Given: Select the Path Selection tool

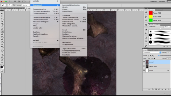Looking at the screenshot, I should coord(2,55).
